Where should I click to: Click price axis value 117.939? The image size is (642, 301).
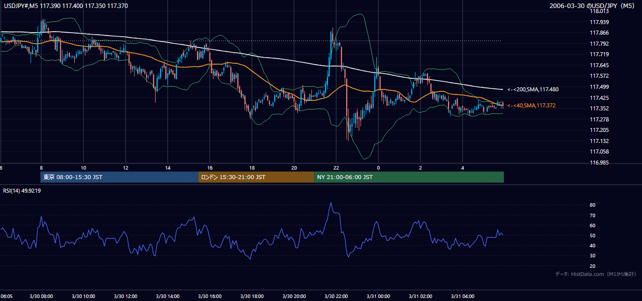tap(600, 22)
